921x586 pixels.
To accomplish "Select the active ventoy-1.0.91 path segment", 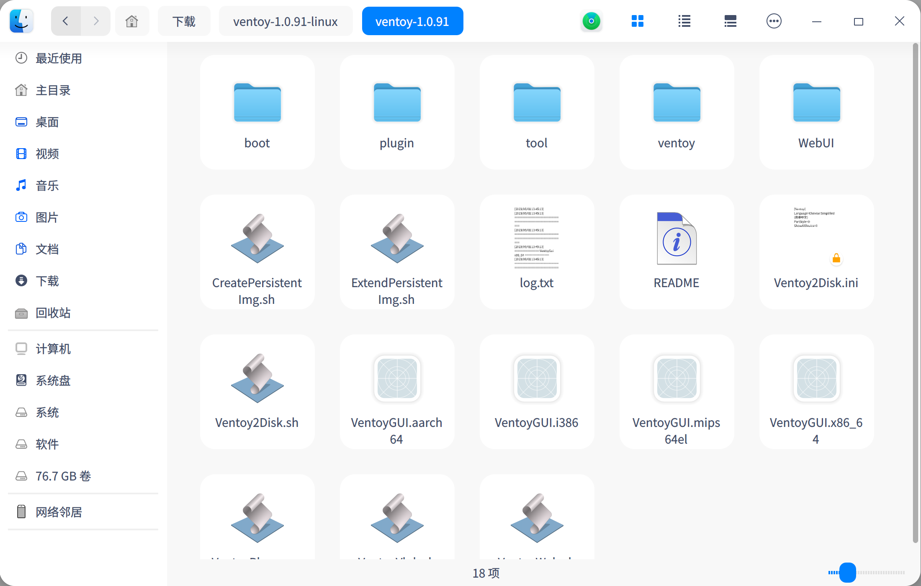I will pyautogui.click(x=412, y=21).
